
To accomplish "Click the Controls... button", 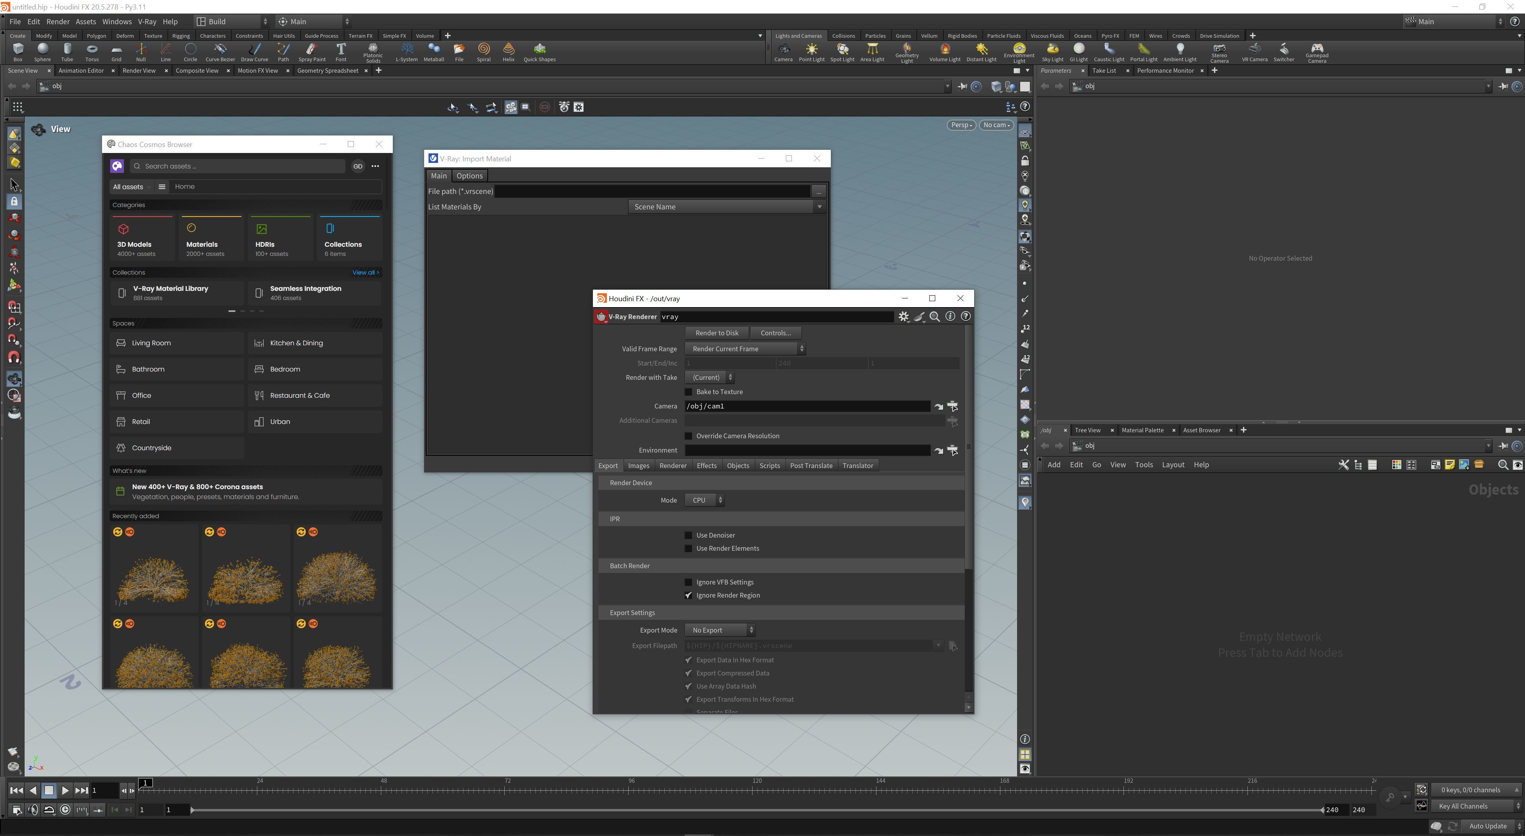I will point(776,333).
